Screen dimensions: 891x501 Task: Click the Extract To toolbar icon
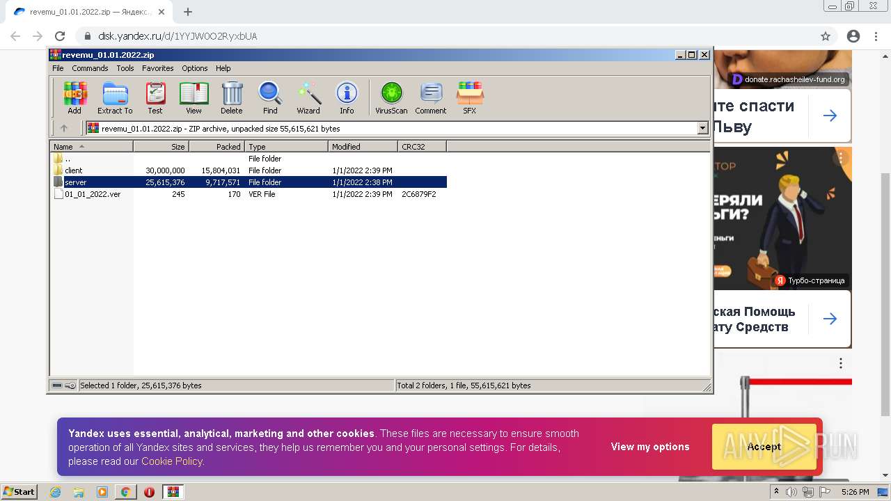tap(115, 97)
